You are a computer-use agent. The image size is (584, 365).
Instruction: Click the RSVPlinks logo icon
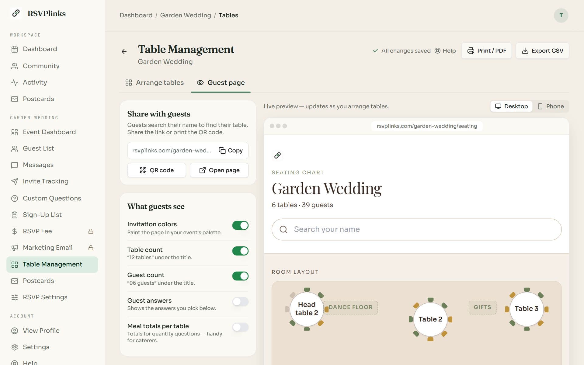click(16, 13)
